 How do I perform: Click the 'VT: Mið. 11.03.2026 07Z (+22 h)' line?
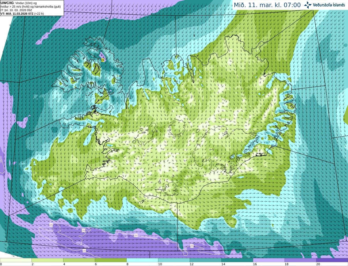(x=22, y=14)
